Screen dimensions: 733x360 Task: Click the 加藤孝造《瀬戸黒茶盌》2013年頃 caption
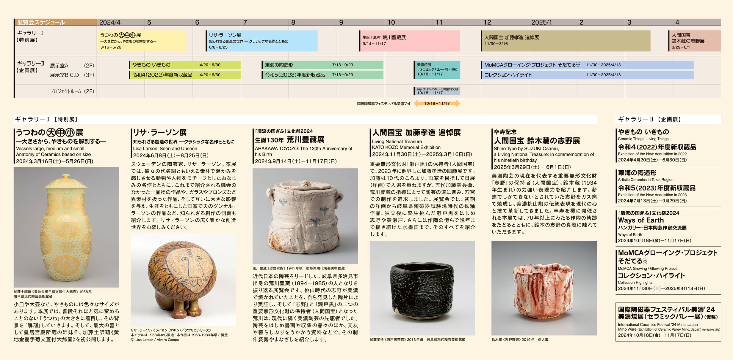click(x=418, y=340)
